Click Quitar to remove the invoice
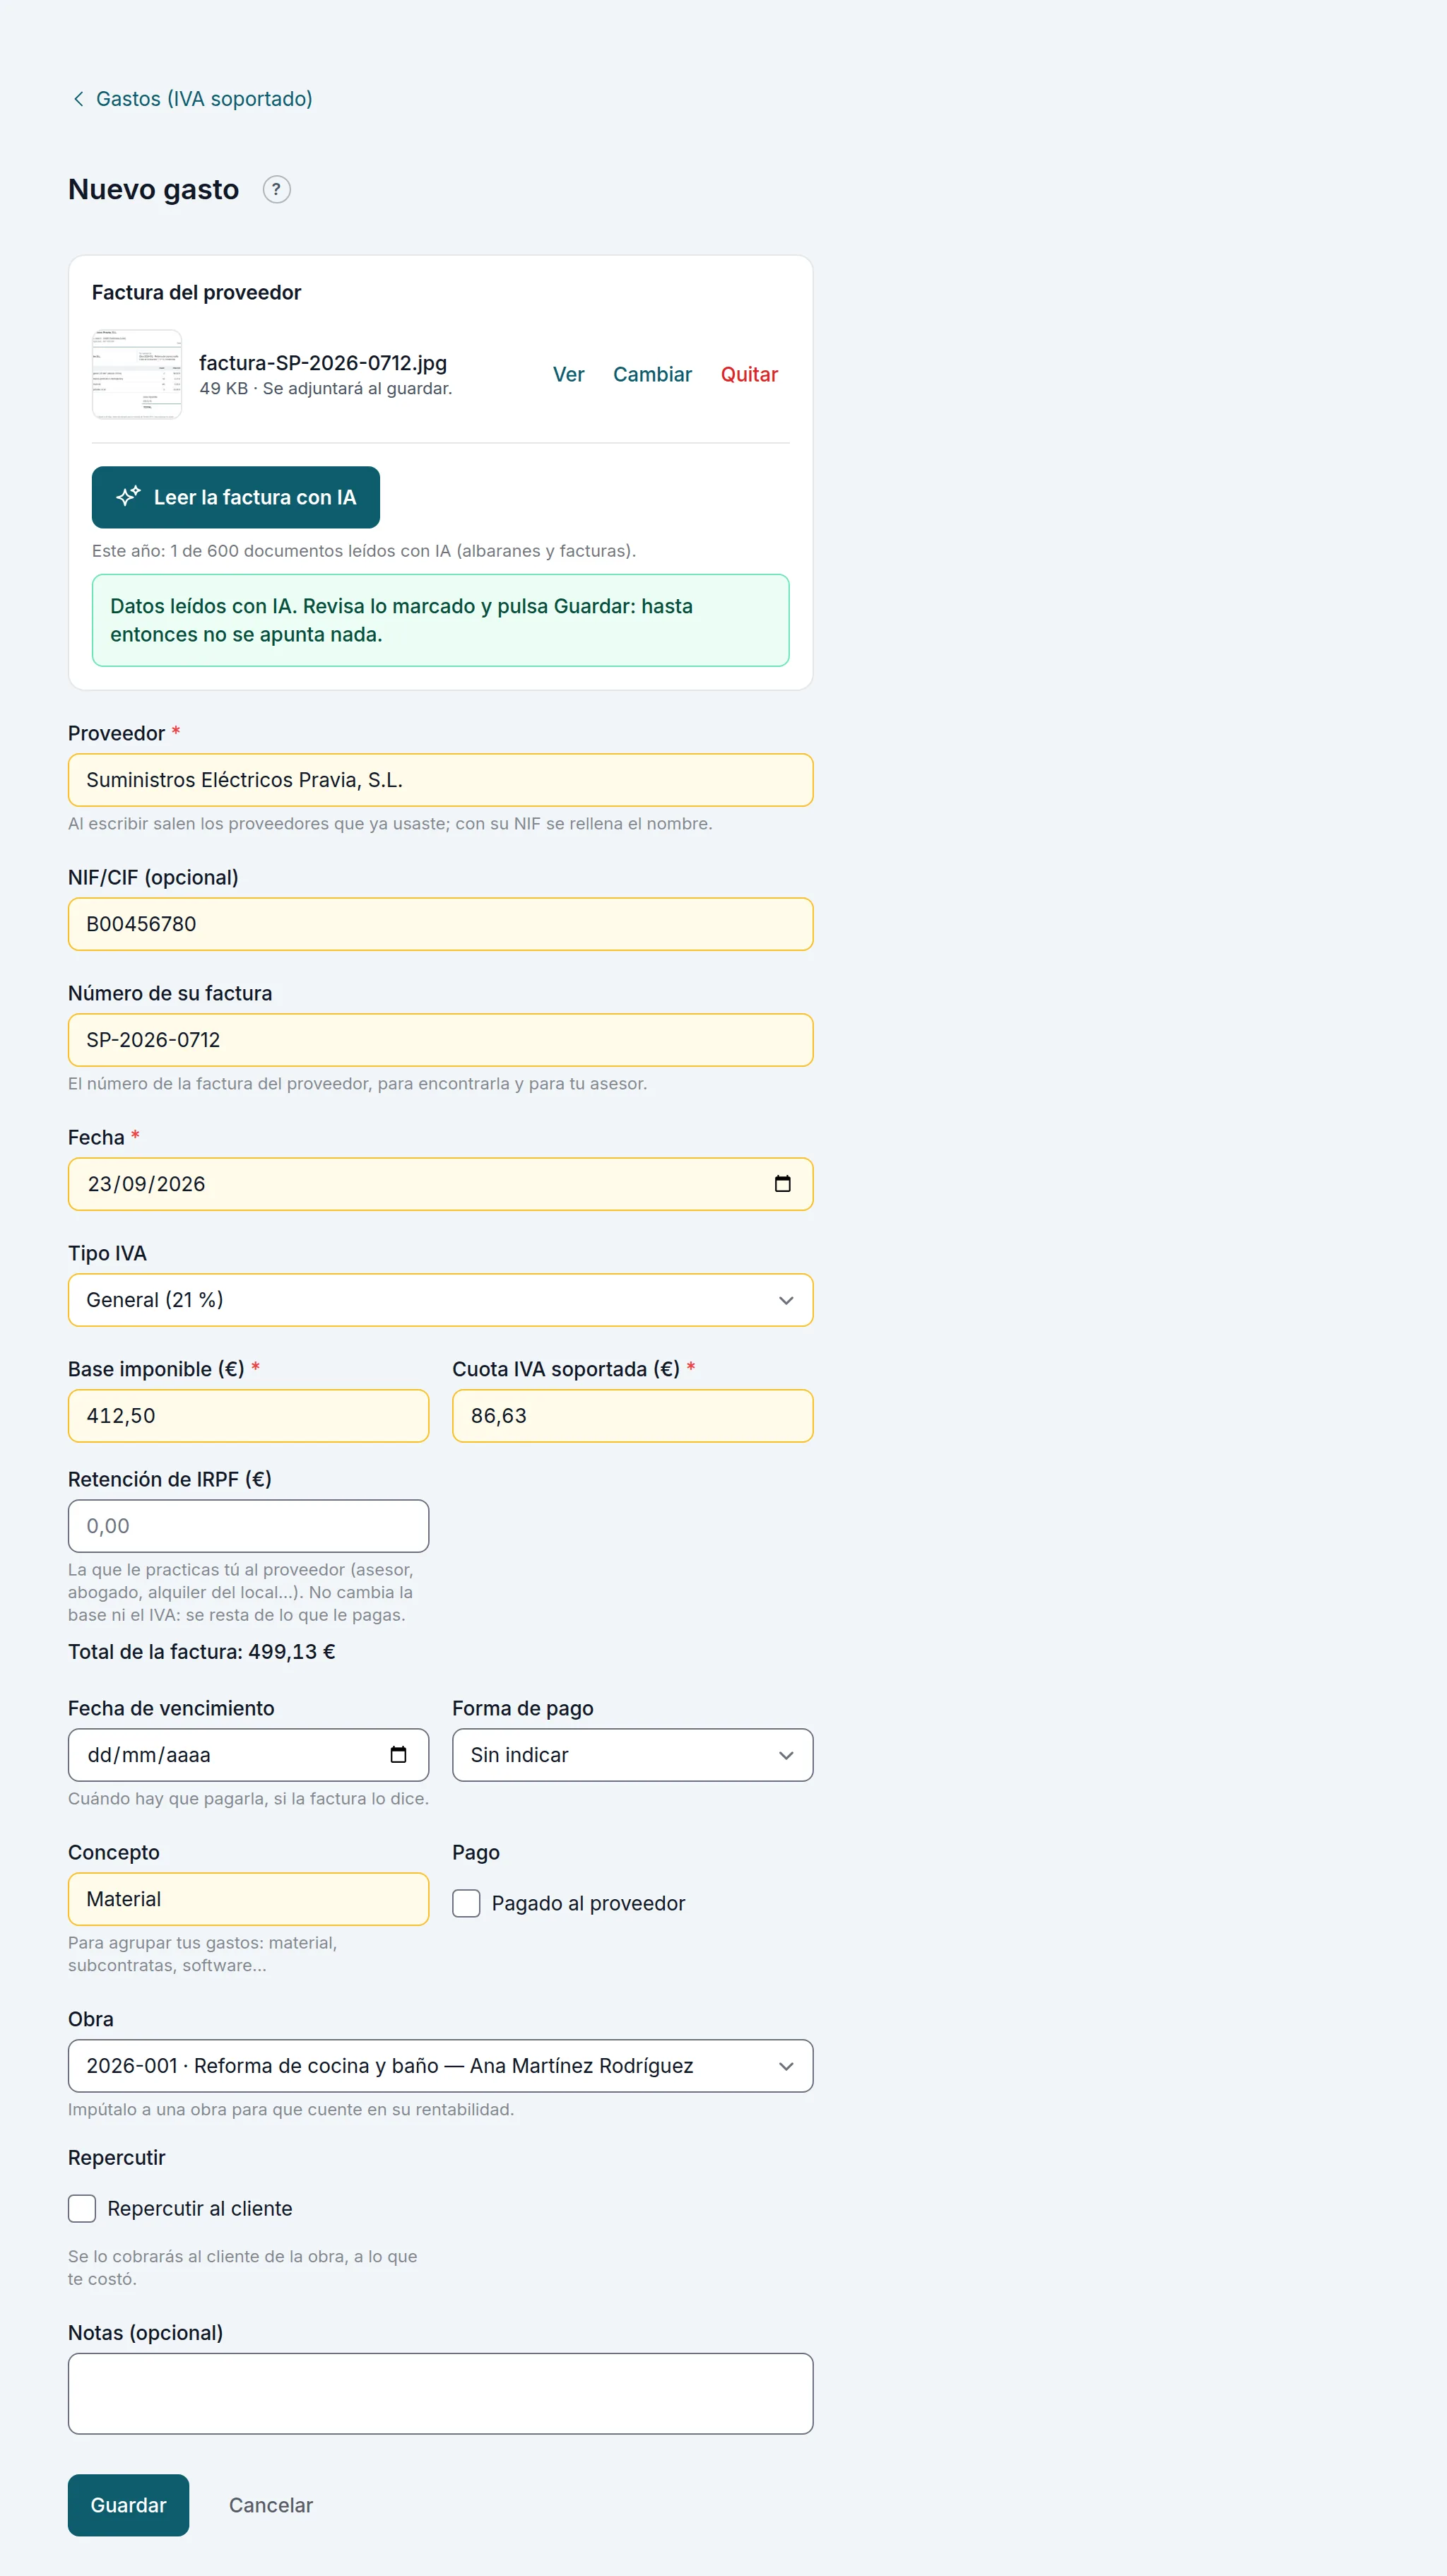The height and width of the screenshot is (2576, 1447). point(749,374)
